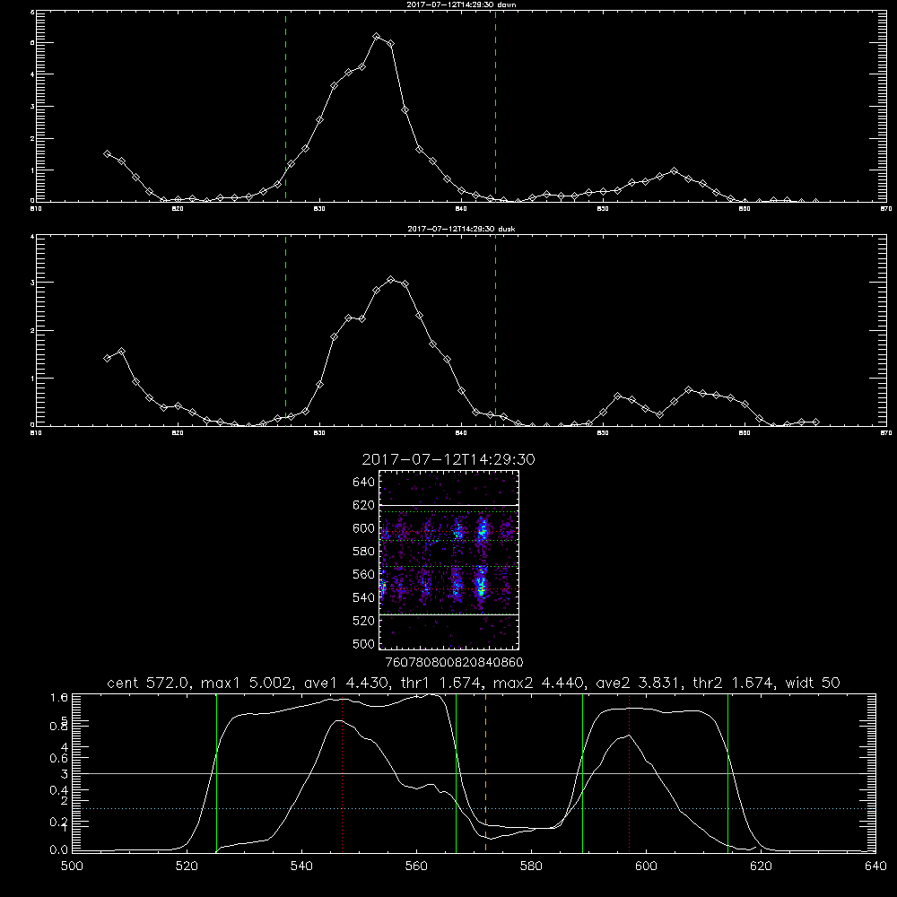Click the peak data point of the dawn curve
Image resolution: width=897 pixels, height=897 pixels.
(x=377, y=37)
